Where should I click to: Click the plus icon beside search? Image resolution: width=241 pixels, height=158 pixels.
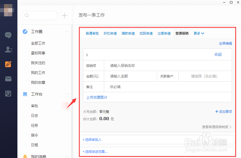[x=64, y=16]
